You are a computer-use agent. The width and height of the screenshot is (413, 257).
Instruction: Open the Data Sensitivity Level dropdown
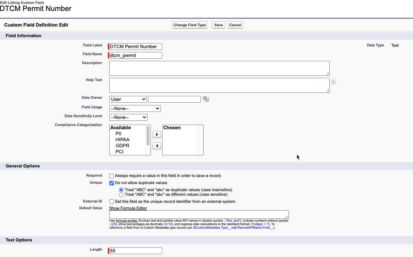click(128, 117)
